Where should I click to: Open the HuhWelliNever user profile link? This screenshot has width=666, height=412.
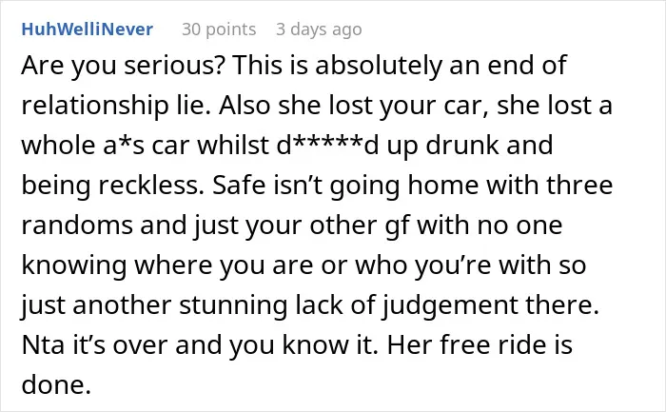point(88,29)
